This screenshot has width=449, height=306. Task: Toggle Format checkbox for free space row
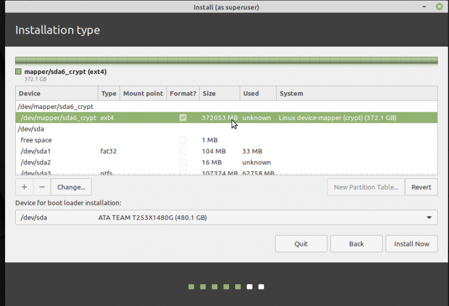(182, 140)
